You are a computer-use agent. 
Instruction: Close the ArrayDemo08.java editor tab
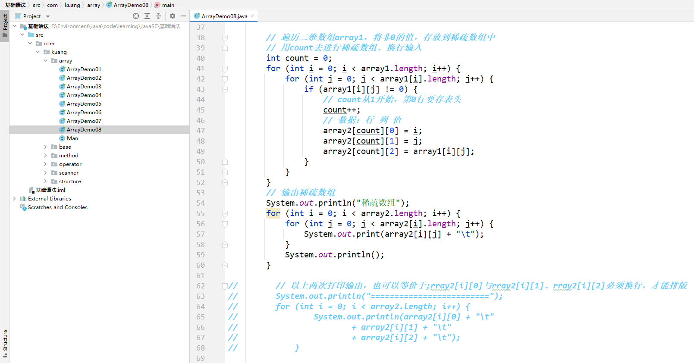[x=252, y=16]
